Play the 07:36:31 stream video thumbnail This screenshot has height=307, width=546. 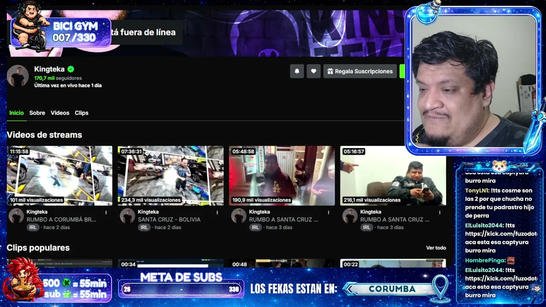tap(171, 176)
